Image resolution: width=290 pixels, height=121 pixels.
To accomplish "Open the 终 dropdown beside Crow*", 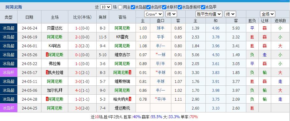I will click(171, 14).
